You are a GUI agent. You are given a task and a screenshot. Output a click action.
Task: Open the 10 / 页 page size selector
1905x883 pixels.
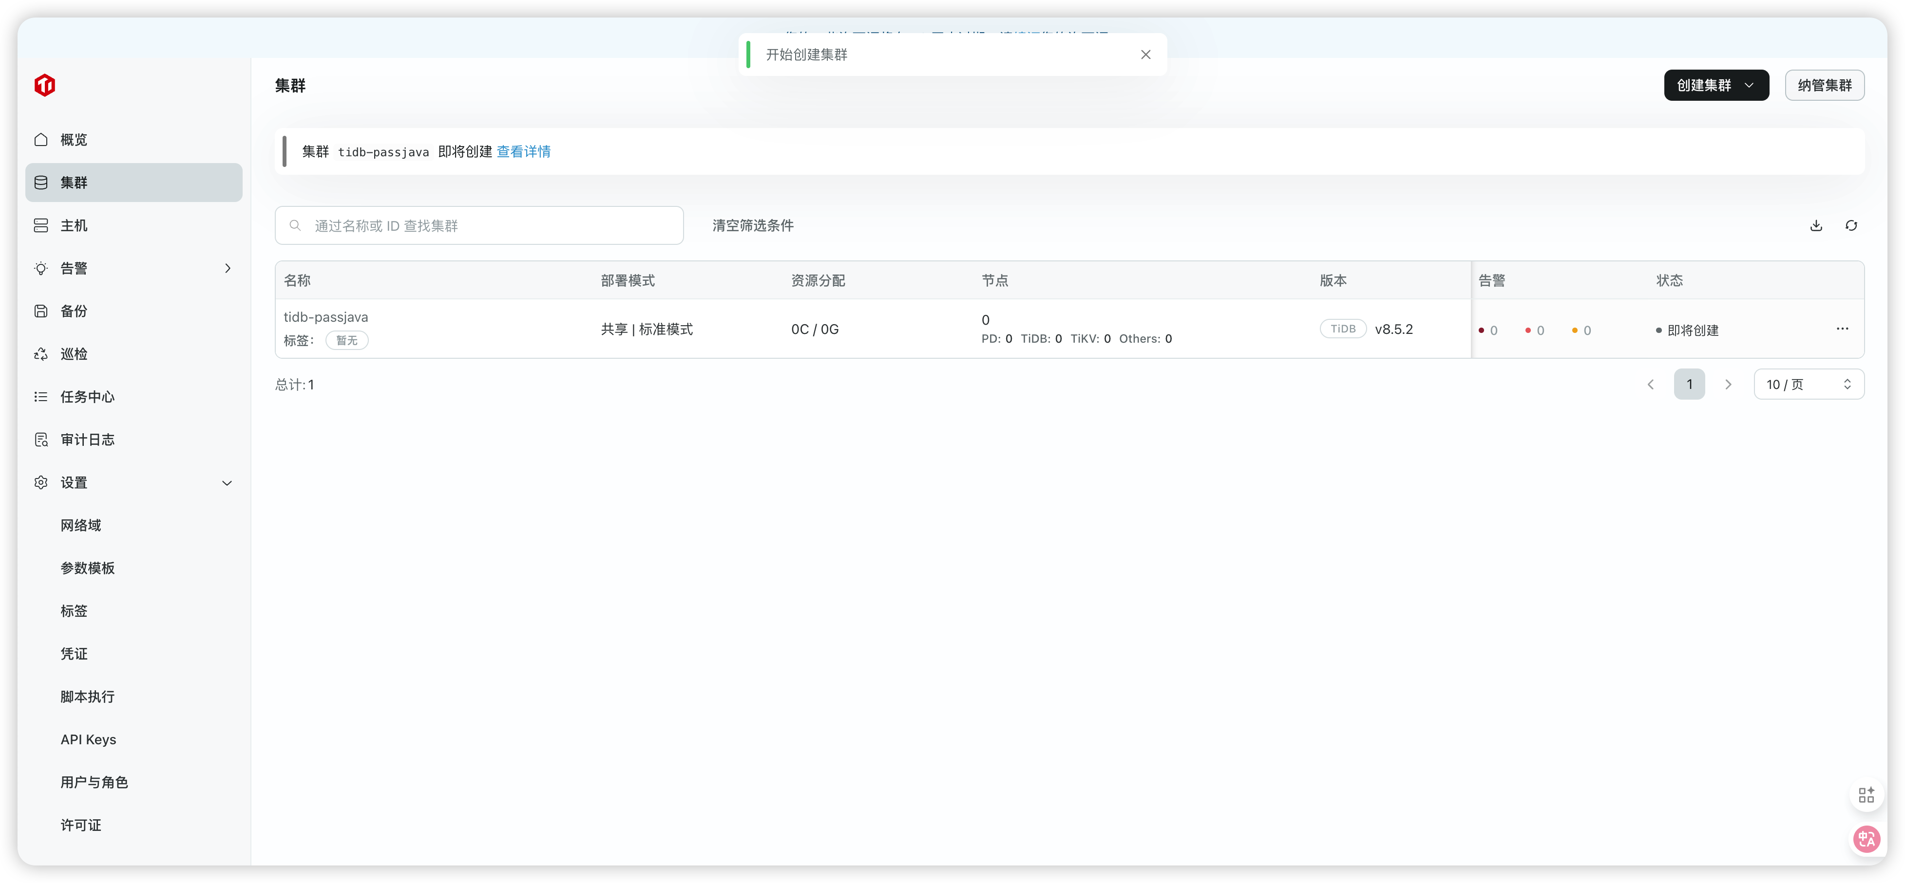point(1808,384)
